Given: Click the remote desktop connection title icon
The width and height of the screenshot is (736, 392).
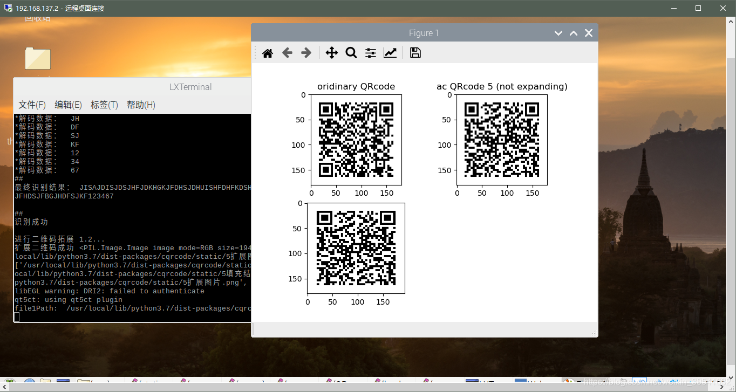Looking at the screenshot, I should click(8, 8).
